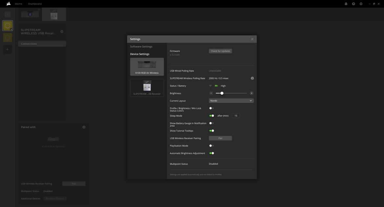Select the USB receiver thumbnail in top bar
This screenshot has width=384, height=207.
(x=54, y=14)
